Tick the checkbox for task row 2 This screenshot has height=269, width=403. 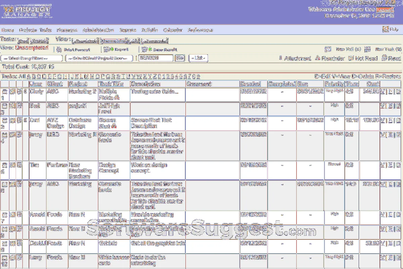[x=4, y=106]
